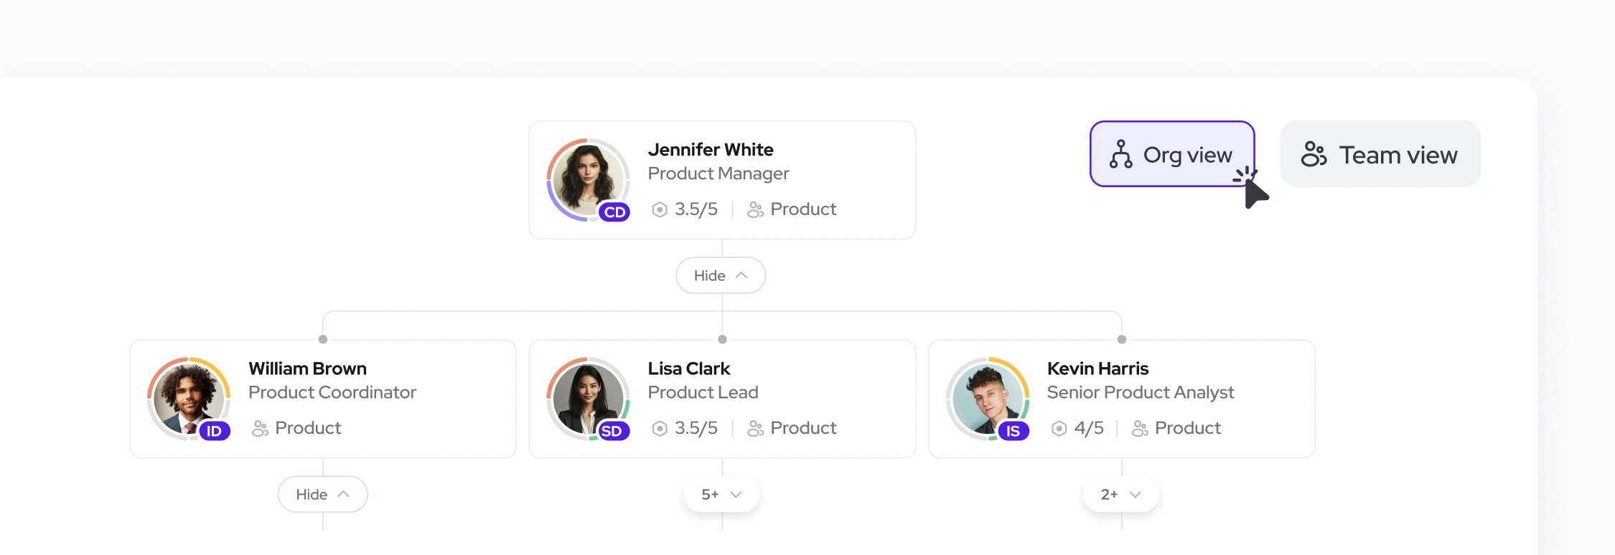Expand Lisa Clark's 5+ reports
Image resolution: width=1615 pixels, height=555 pixels.
click(x=721, y=494)
